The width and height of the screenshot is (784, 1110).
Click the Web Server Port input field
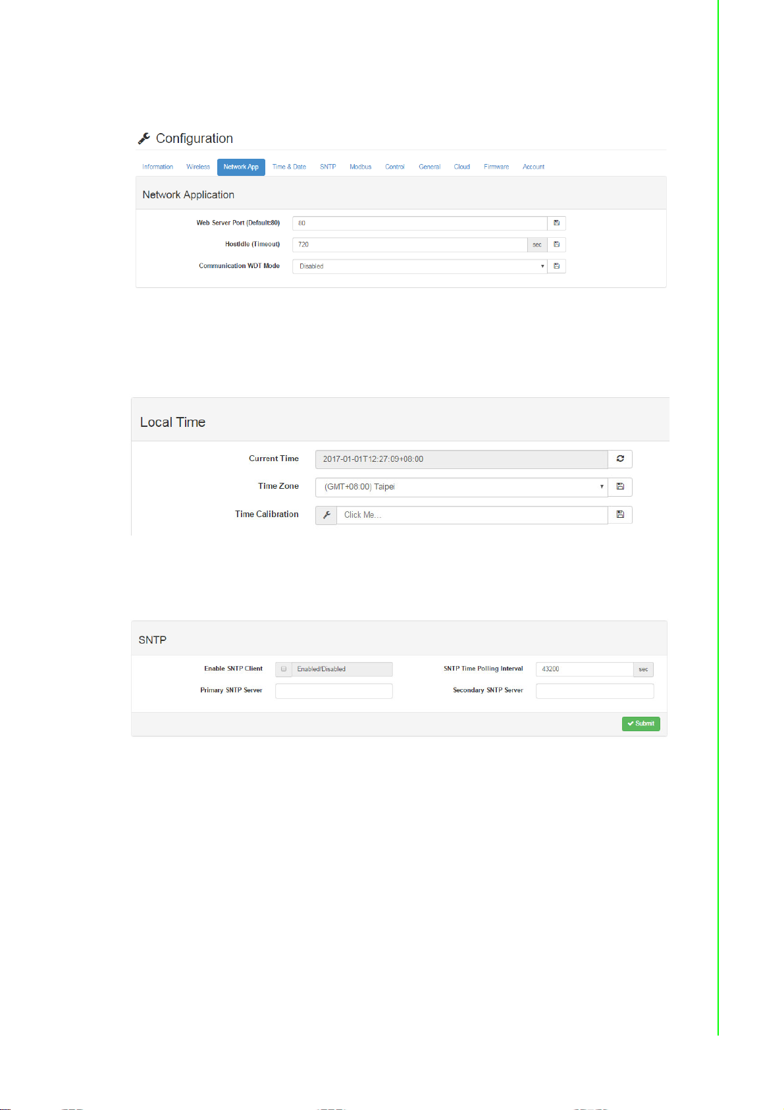click(420, 223)
